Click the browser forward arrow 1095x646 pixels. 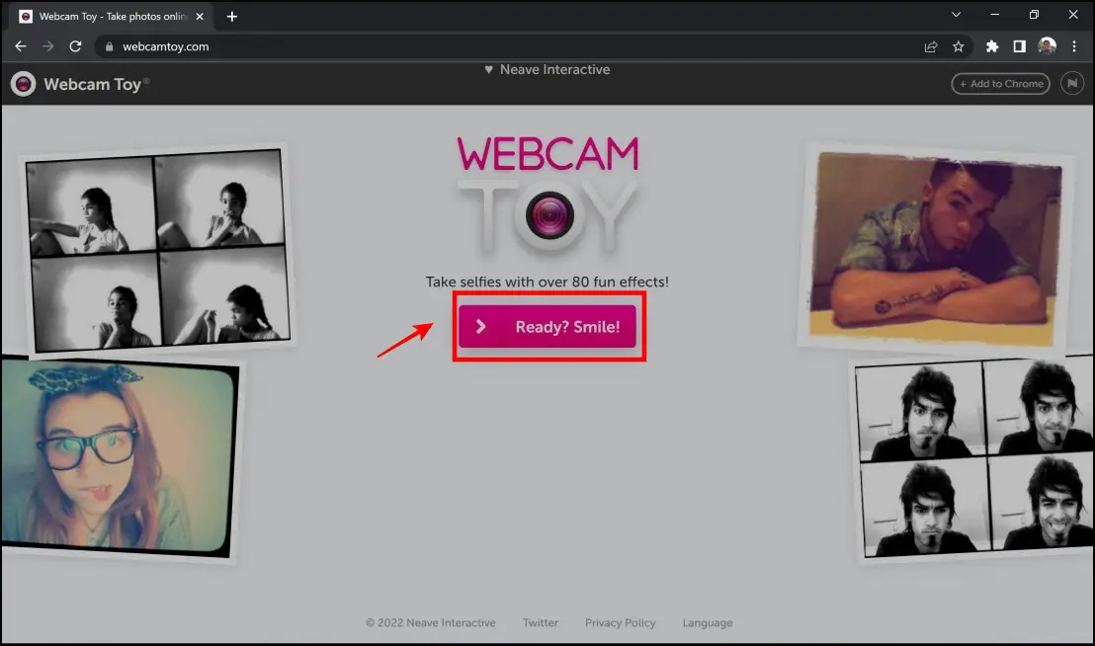click(48, 46)
